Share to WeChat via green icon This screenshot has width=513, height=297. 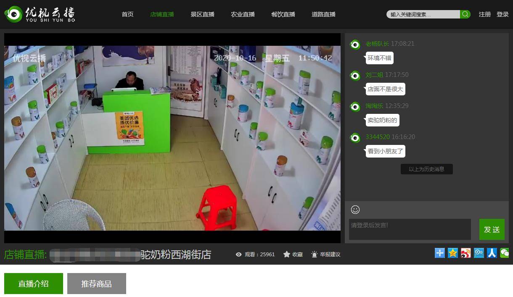point(505,253)
